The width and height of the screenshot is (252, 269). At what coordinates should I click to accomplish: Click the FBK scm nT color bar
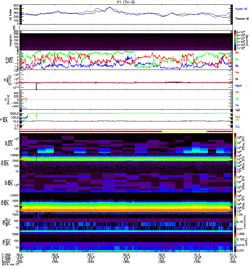pos(235,242)
